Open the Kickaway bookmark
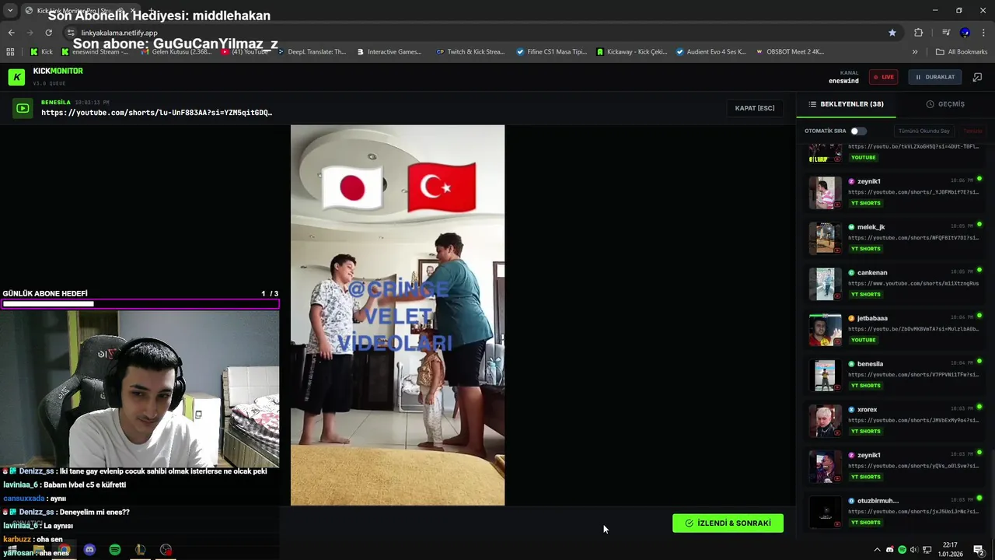 pyautogui.click(x=632, y=52)
